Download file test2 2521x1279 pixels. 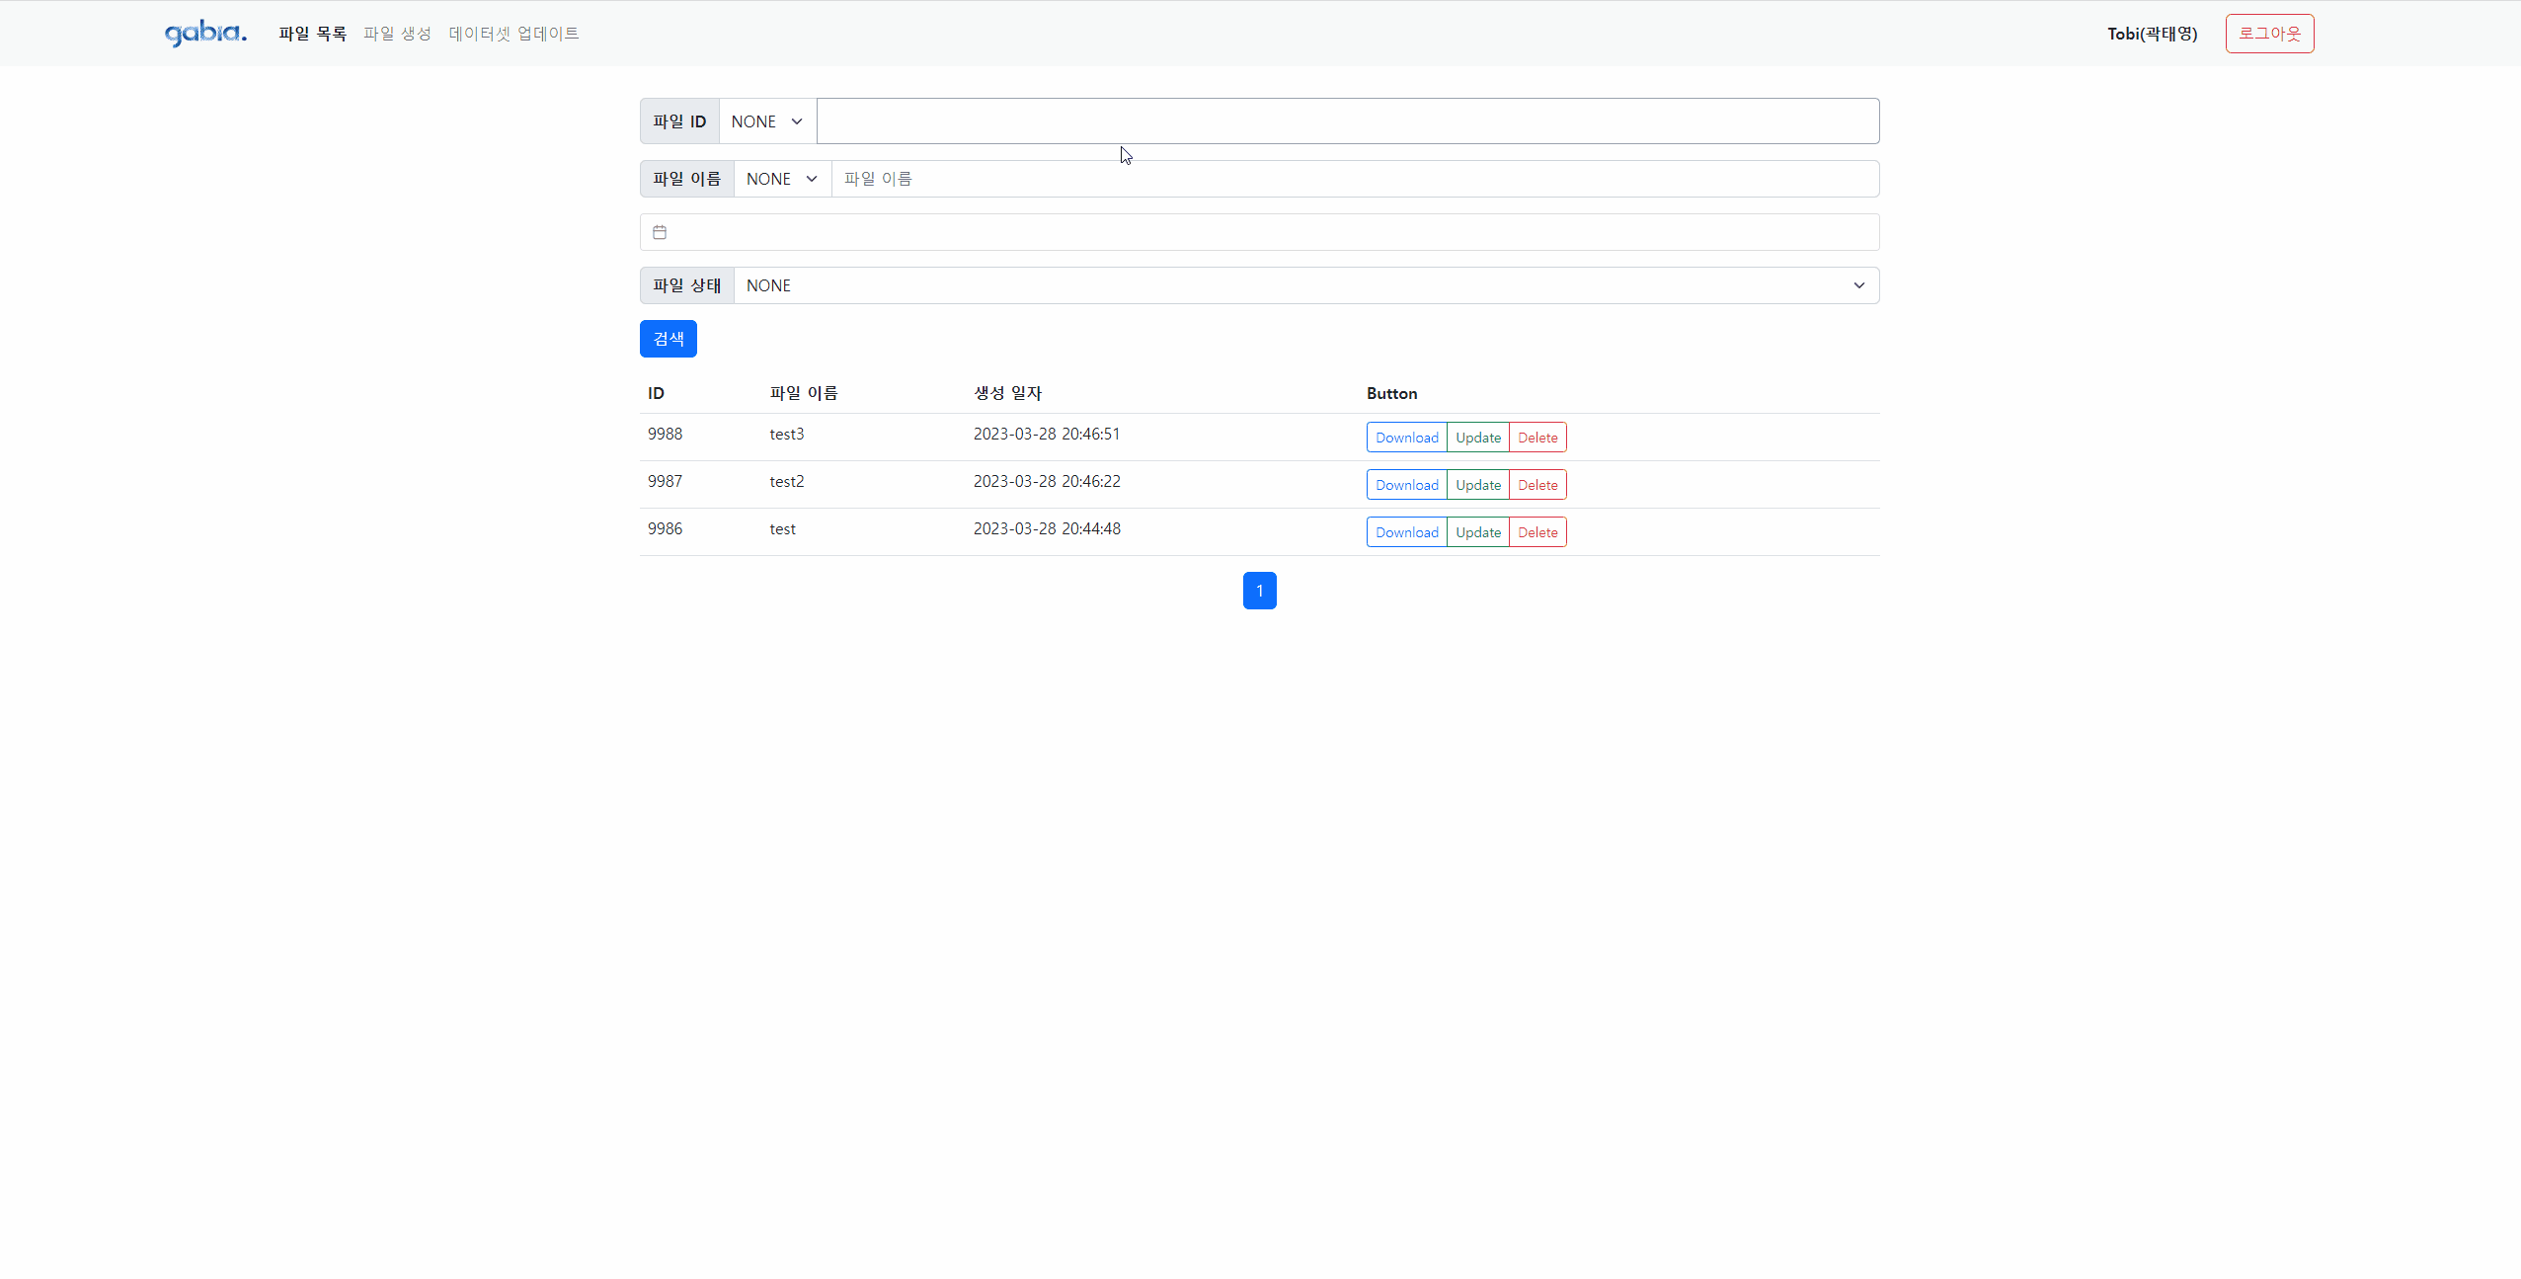point(1406,485)
